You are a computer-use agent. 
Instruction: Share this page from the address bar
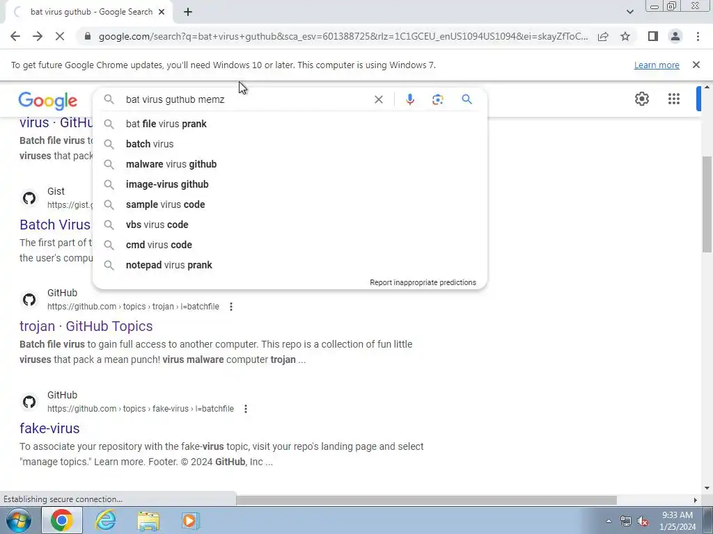pos(603,36)
